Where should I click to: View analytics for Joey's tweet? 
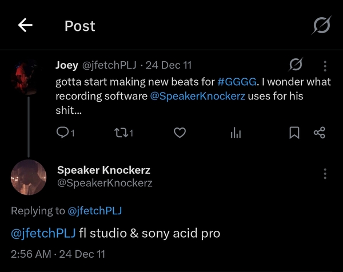pos(236,133)
